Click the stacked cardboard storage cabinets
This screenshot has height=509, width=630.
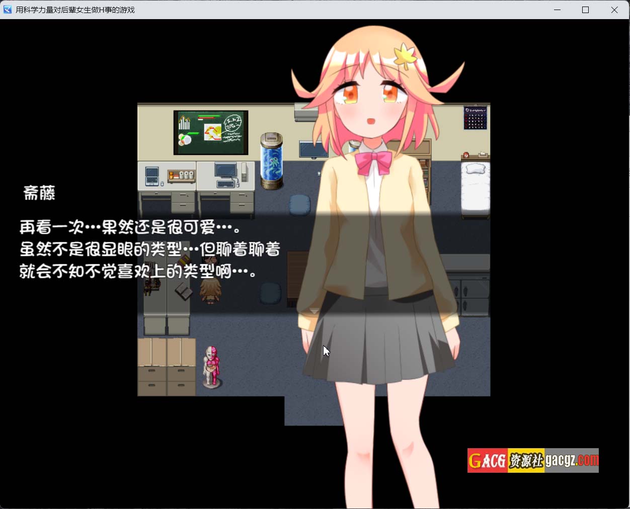click(167, 366)
